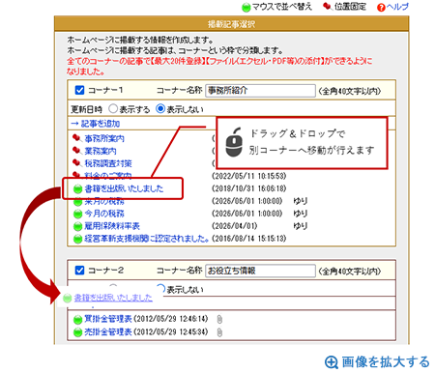Toggle the コーナー2 checkbox
Image resolution: width=435 pixels, height=373 pixels.
pos(79,270)
